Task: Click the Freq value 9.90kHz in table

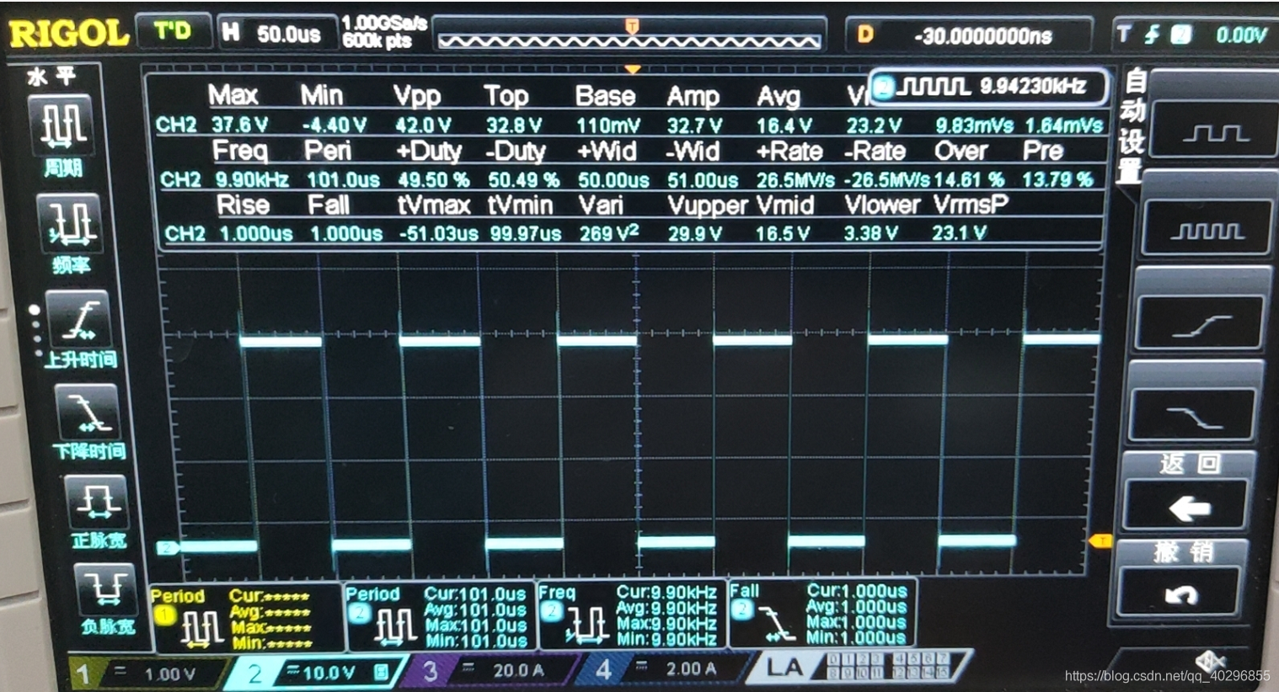Action: (252, 179)
